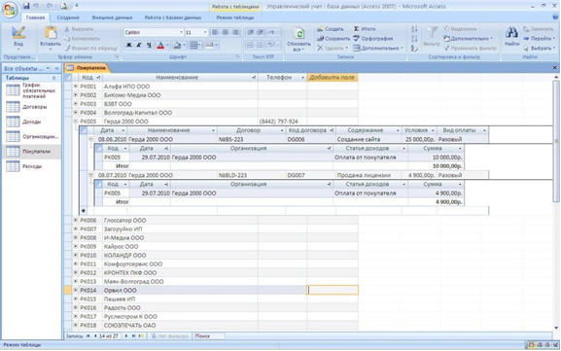Expand subdatasheet for PK001 row
561x351 pixels.
75,87
